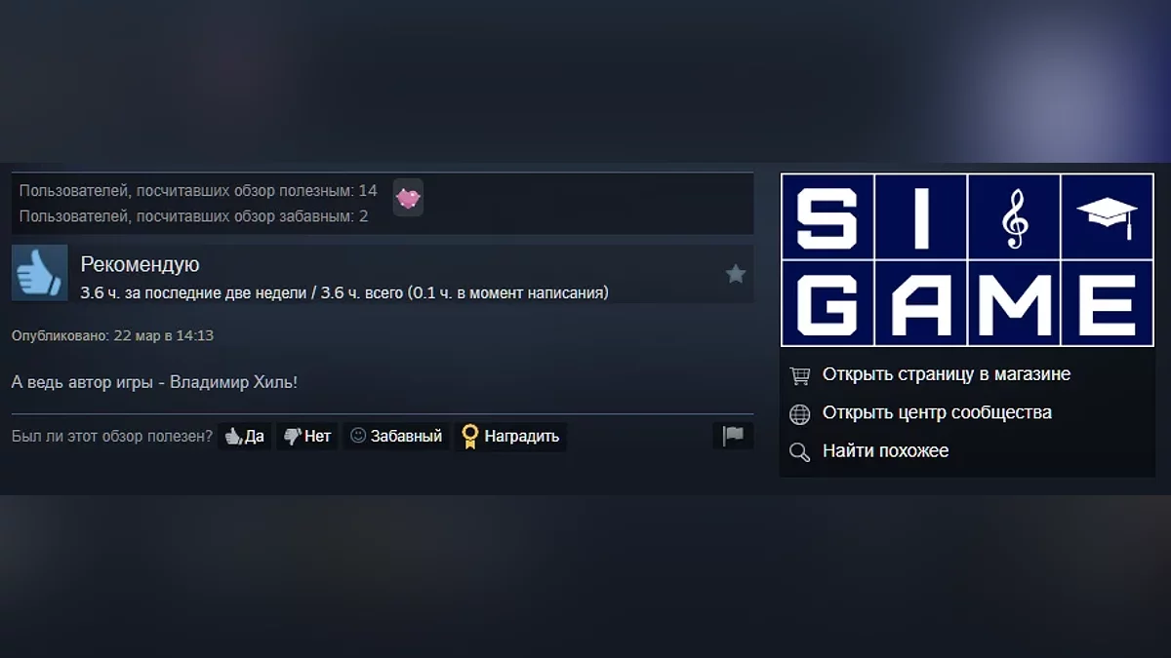The image size is (1171, 658).
Task: Click the review text about Владимир Хиль
Action: pos(154,382)
